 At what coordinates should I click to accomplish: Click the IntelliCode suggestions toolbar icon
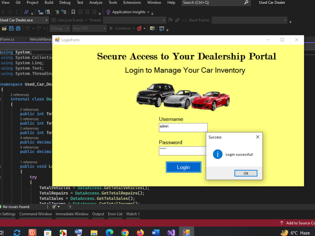(26, 12)
